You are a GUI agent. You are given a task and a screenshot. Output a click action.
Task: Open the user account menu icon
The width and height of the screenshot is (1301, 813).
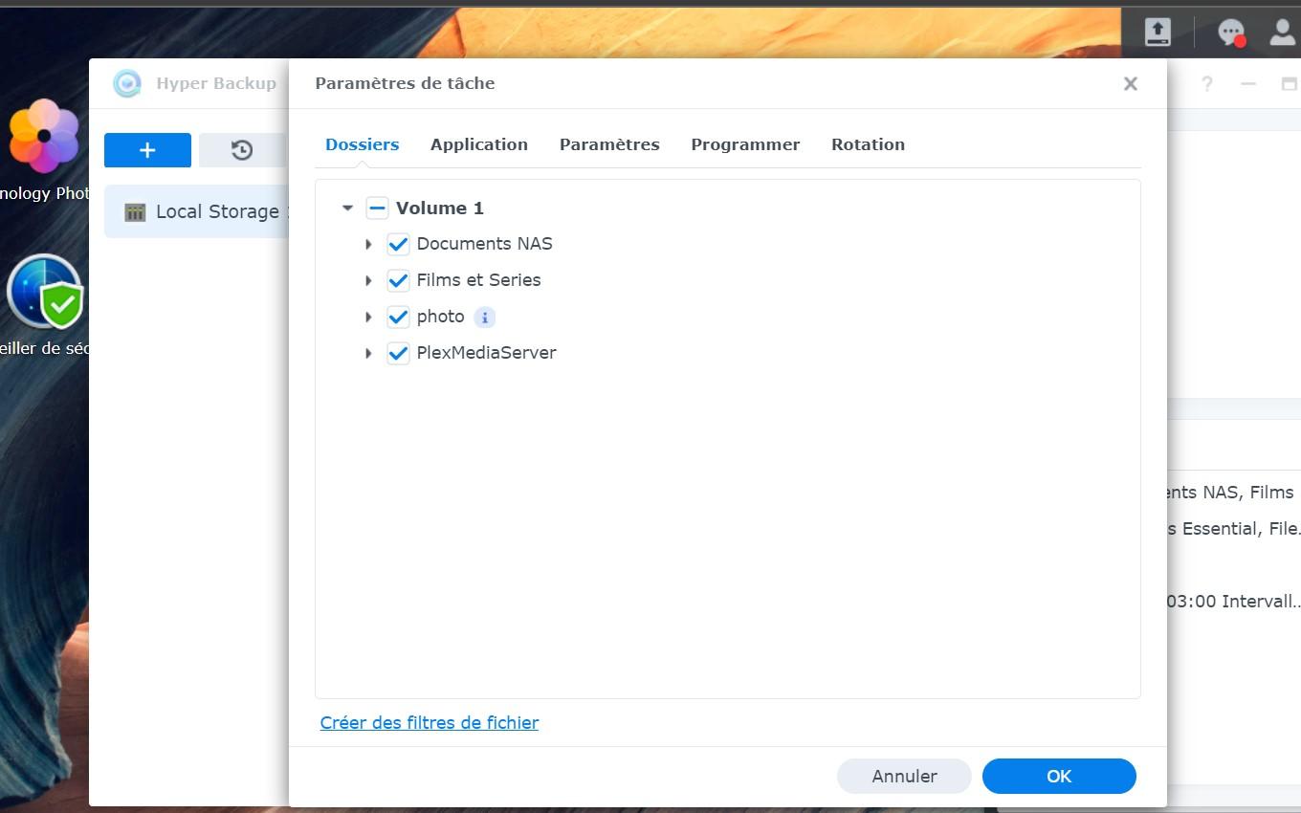pyautogui.click(x=1283, y=32)
